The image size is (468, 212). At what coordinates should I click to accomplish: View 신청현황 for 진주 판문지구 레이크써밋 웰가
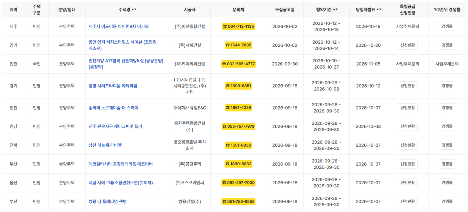click(407, 126)
